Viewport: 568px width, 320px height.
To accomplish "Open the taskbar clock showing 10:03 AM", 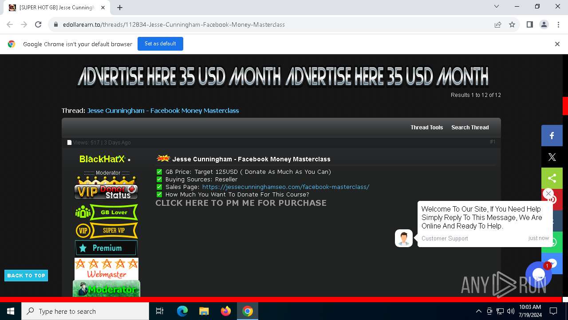I will pyautogui.click(x=530, y=311).
